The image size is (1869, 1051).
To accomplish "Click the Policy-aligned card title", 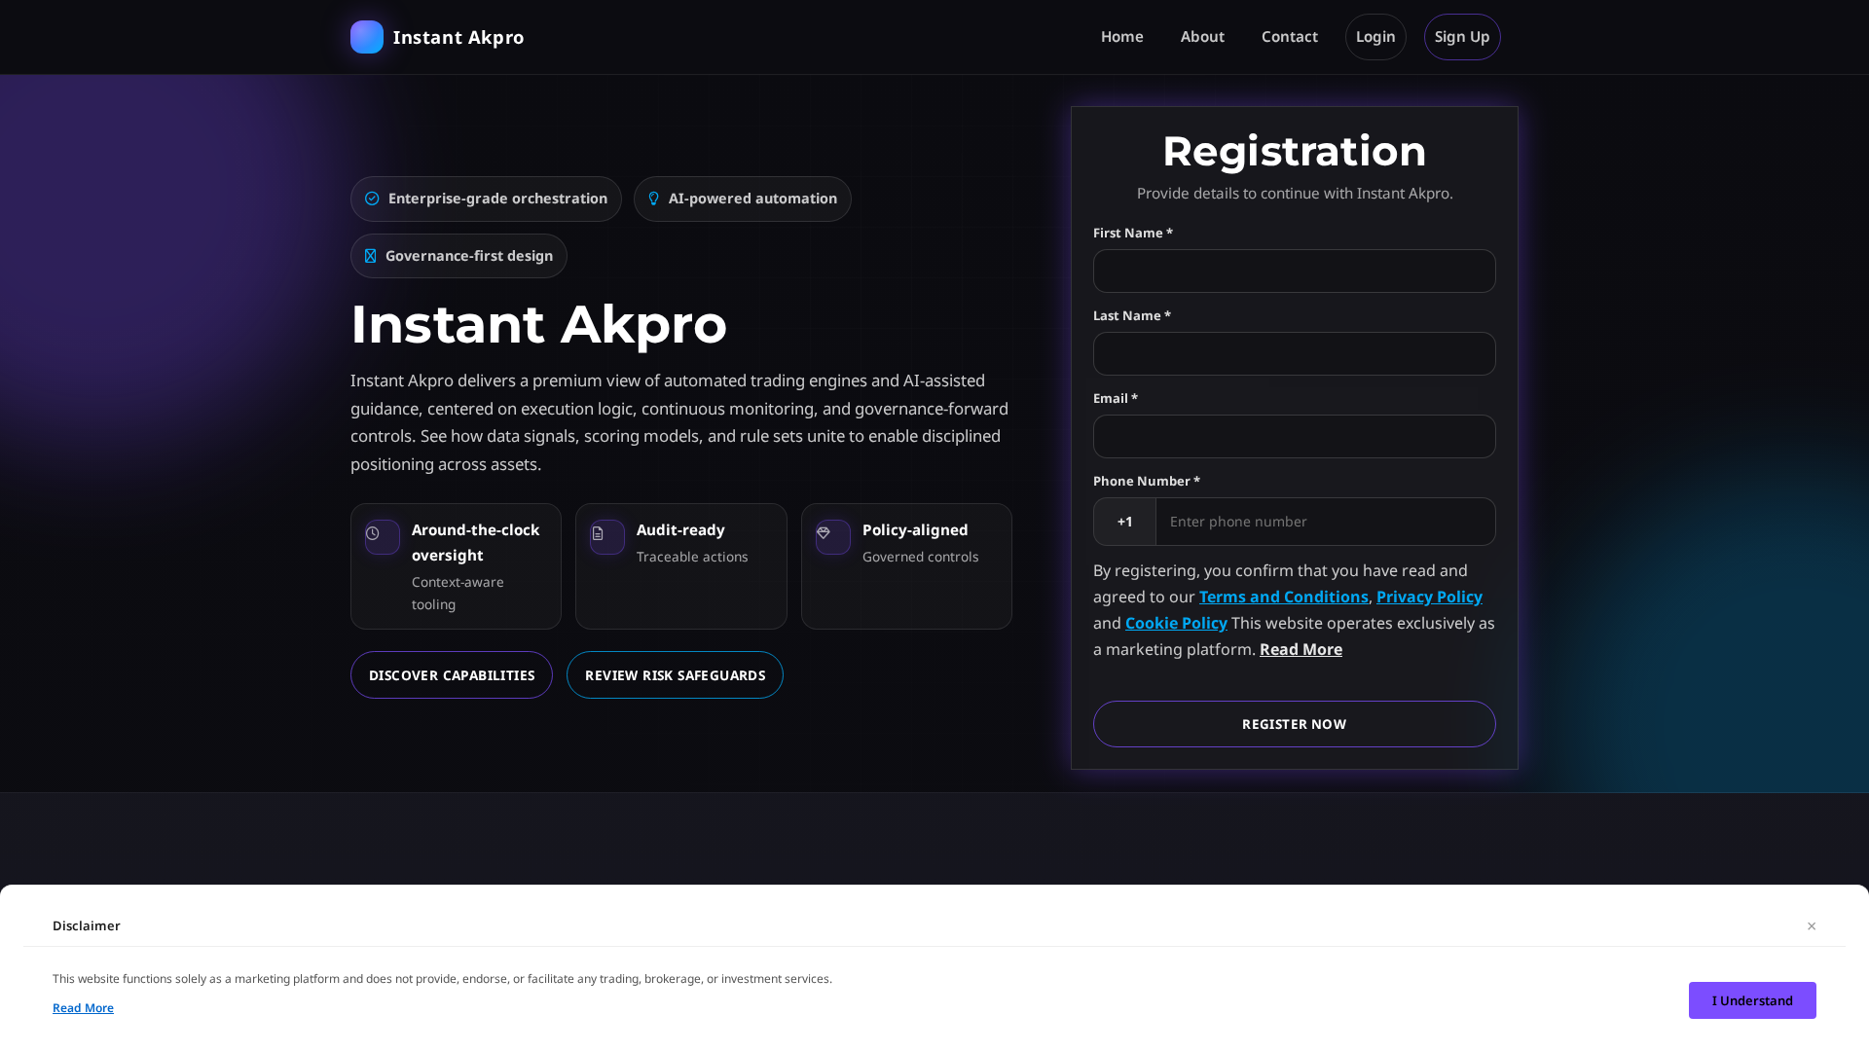I will click(x=915, y=530).
